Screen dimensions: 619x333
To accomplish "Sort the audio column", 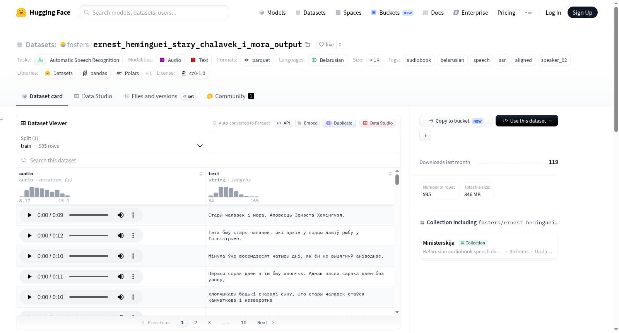I will [x=201, y=174].
